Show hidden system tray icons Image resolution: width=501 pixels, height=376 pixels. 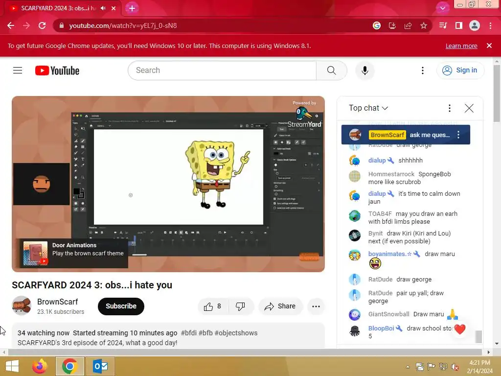[408, 367]
